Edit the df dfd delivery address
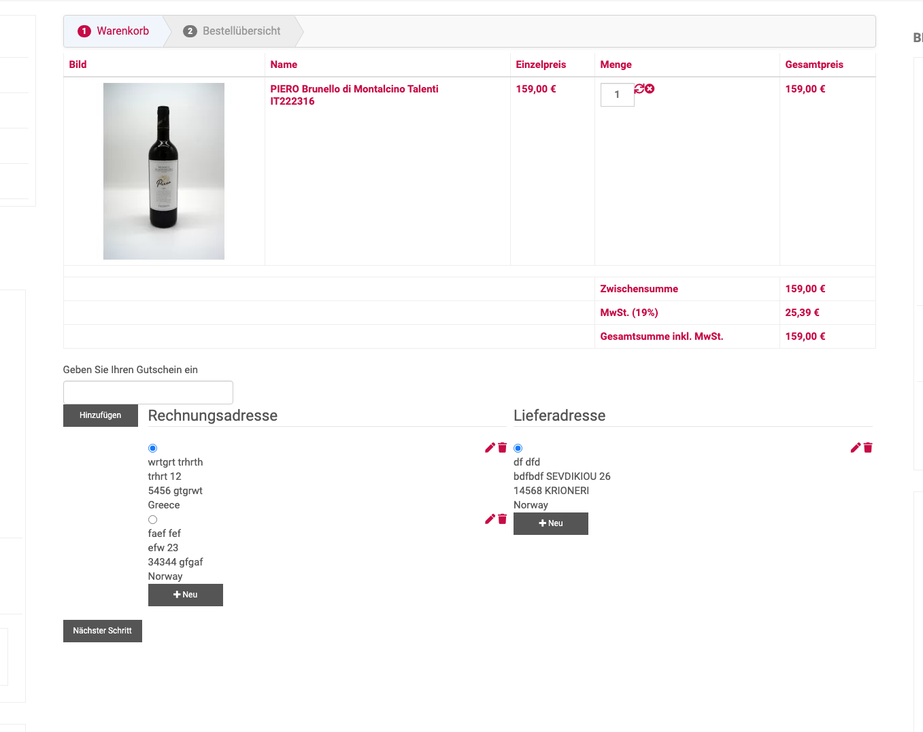Viewport: 923px width, 732px height. pyautogui.click(x=856, y=447)
